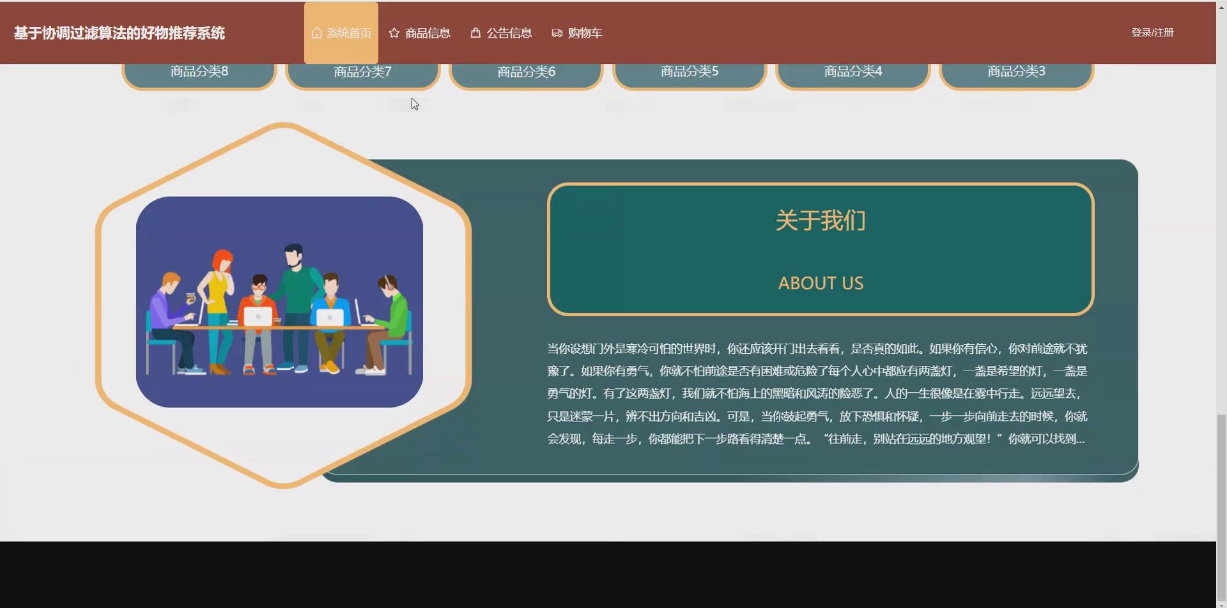Open category 商品分类7
This screenshot has width=1227, height=608.
coord(362,72)
